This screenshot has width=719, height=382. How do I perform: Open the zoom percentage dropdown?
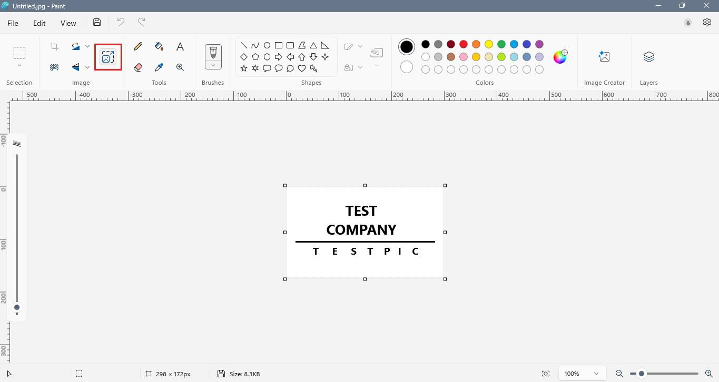click(x=596, y=374)
